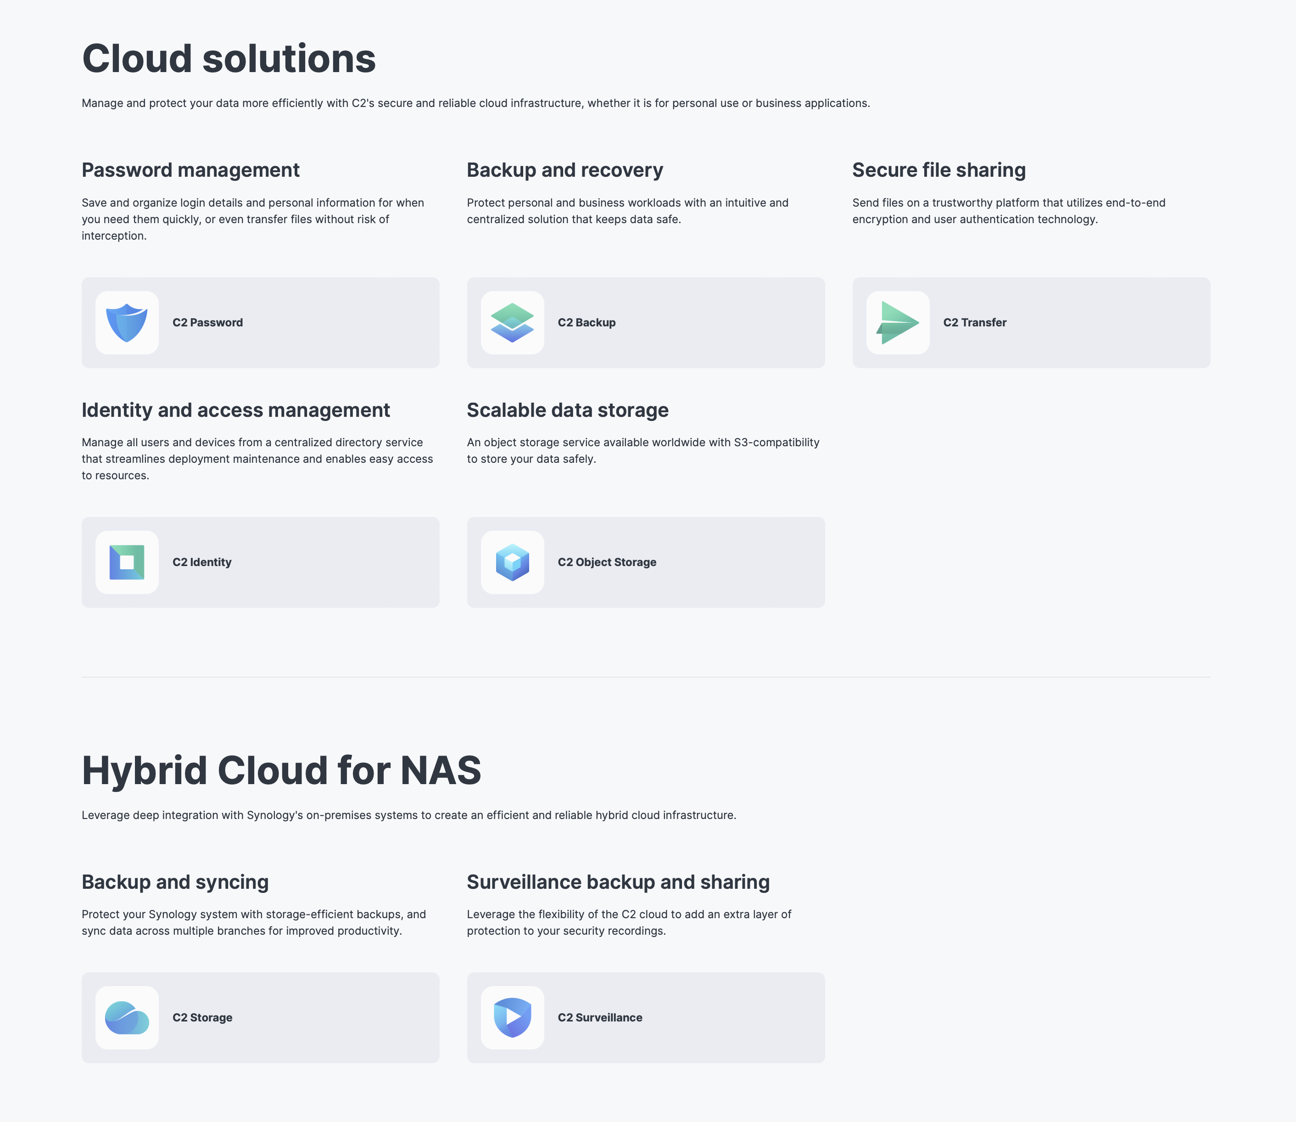The image size is (1296, 1122).
Task: Click the text beginning 'Protect personal and business workloads'
Action: 628,211
